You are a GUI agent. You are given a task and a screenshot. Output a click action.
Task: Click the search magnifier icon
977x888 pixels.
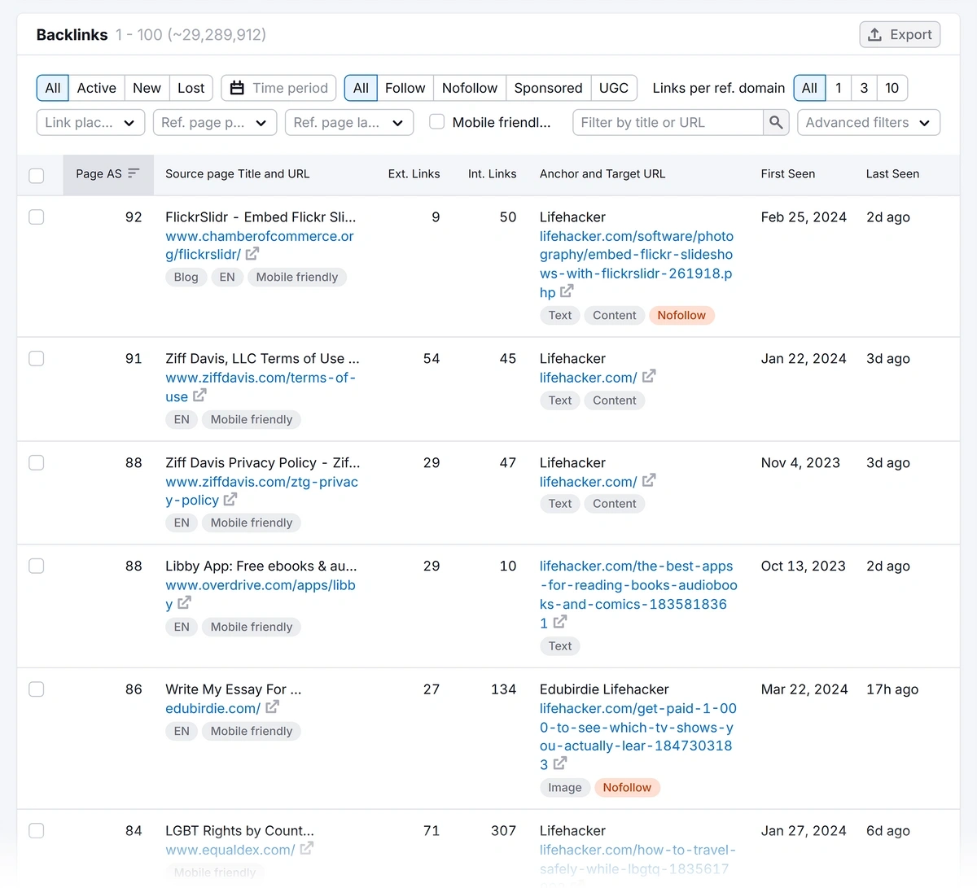click(x=777, y=123)
